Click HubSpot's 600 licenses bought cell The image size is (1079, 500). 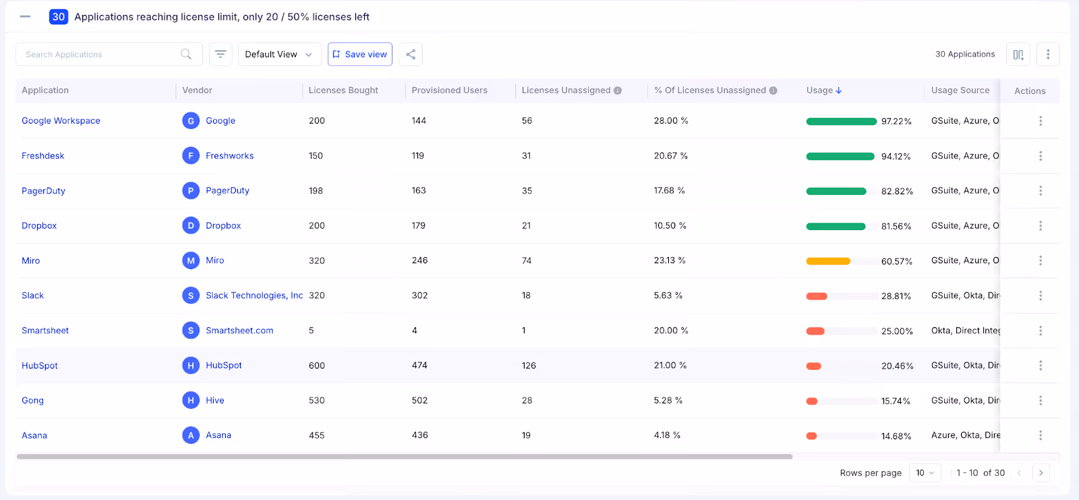click(317, 366)
